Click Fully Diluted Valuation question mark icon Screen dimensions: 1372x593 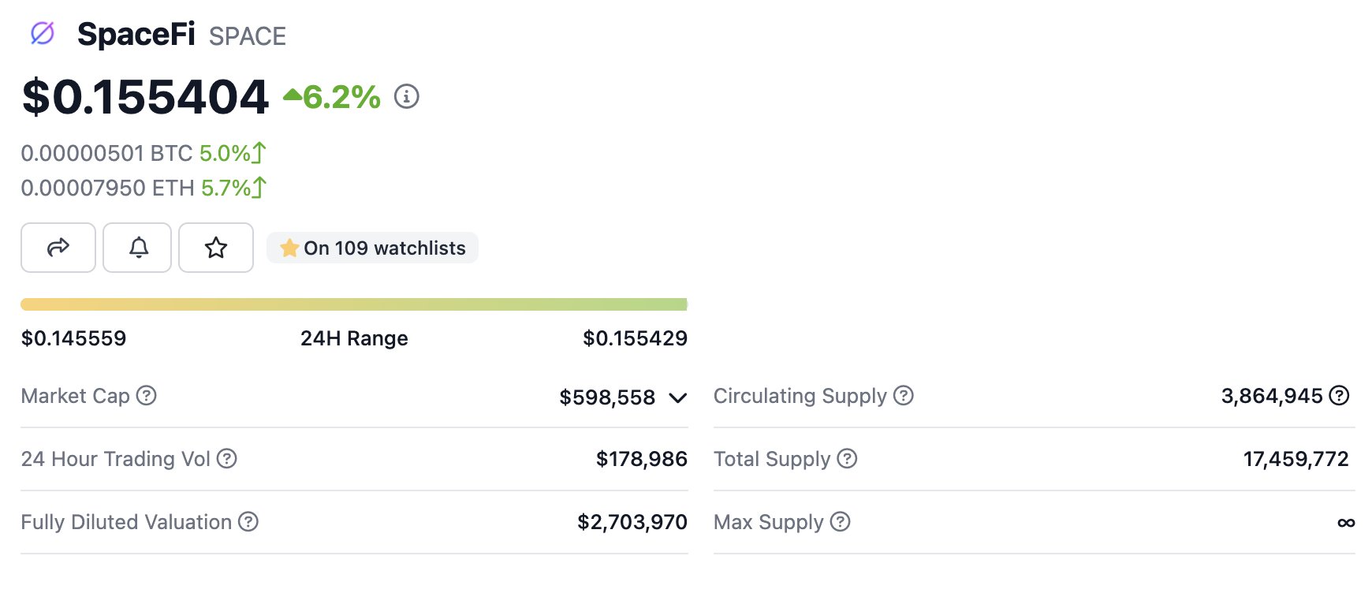click(248, 521)
